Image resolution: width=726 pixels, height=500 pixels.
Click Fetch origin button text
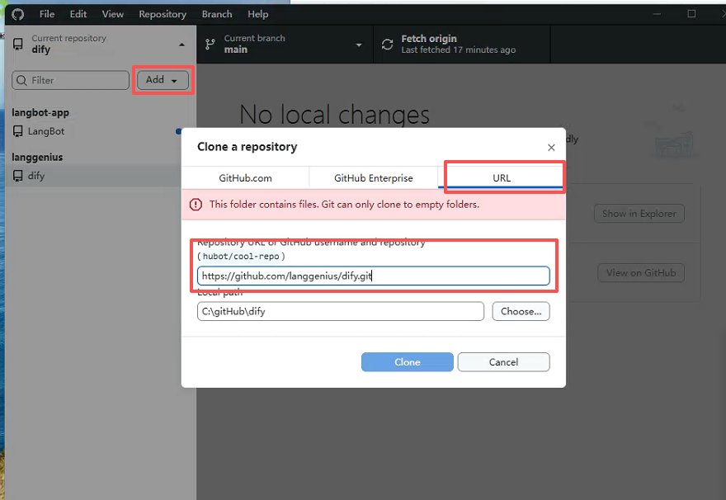click(x=429, y=39)
